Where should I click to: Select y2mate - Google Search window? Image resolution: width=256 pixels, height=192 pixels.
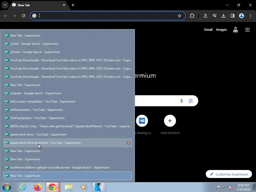point(67,52)
